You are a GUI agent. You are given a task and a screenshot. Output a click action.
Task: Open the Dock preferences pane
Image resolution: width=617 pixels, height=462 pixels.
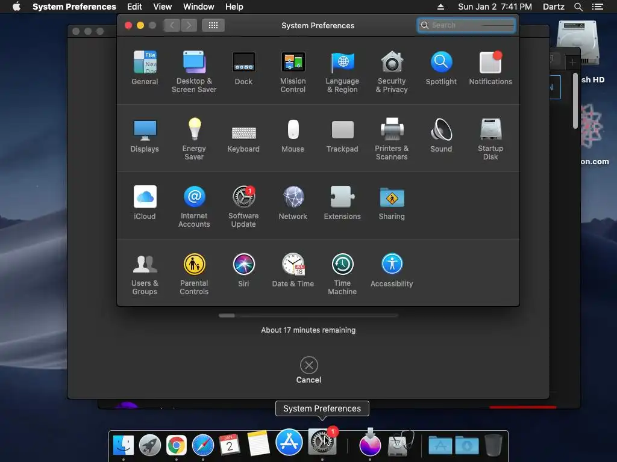point(243,67)
